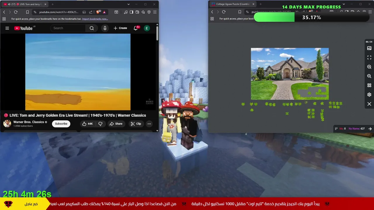Open Warner Bros. Classics channel name
The width and height of the screenshot is (374, 210).
[29, 122]
